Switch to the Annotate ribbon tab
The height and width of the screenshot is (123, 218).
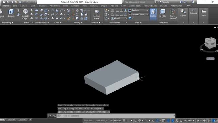pyautogui.click(x=75, y=6)
